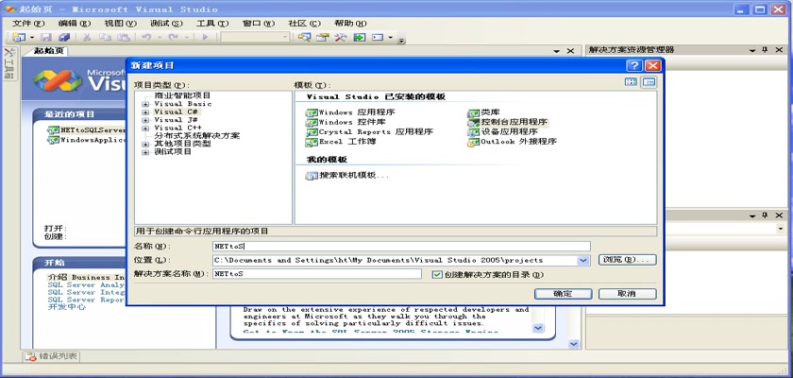Click the New Project toolbar icon
This screenshot has height=378, width=793.
(x=20, y=38)
